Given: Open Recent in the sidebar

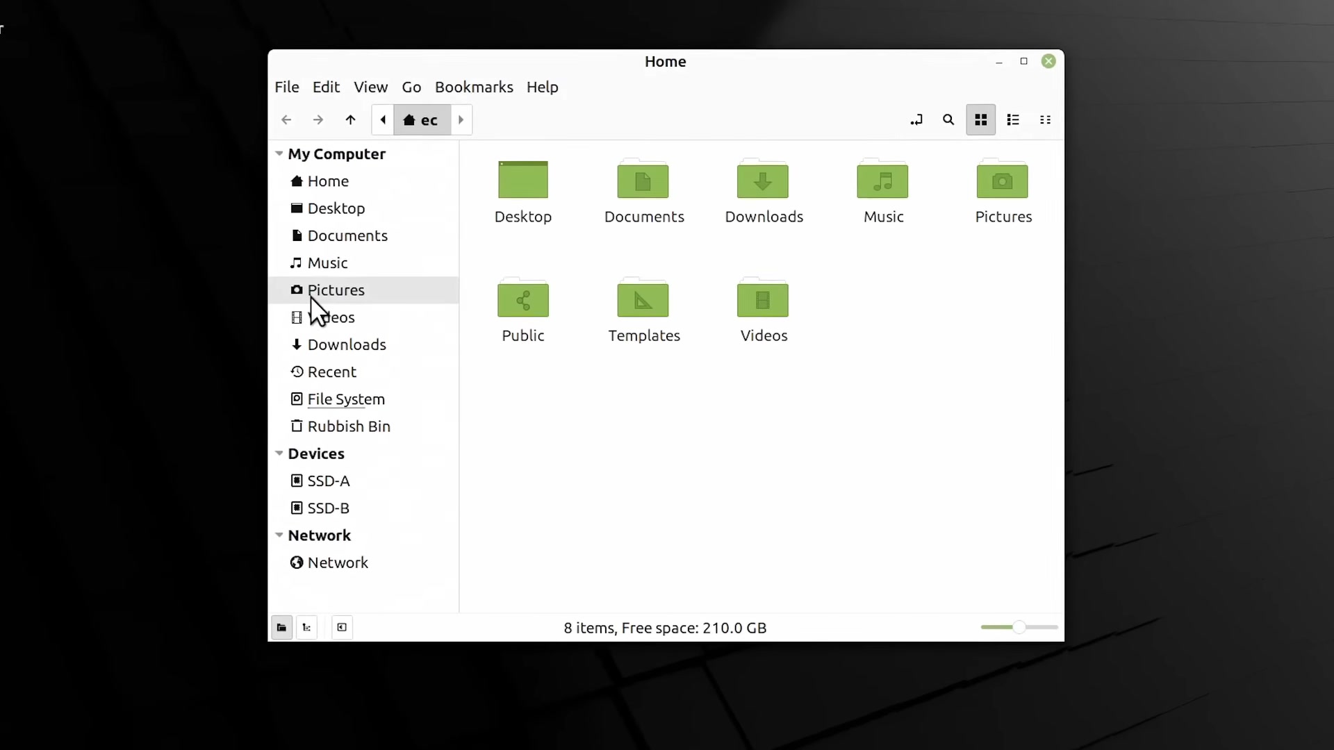Looking at the screenshot, I should (363, 372).
